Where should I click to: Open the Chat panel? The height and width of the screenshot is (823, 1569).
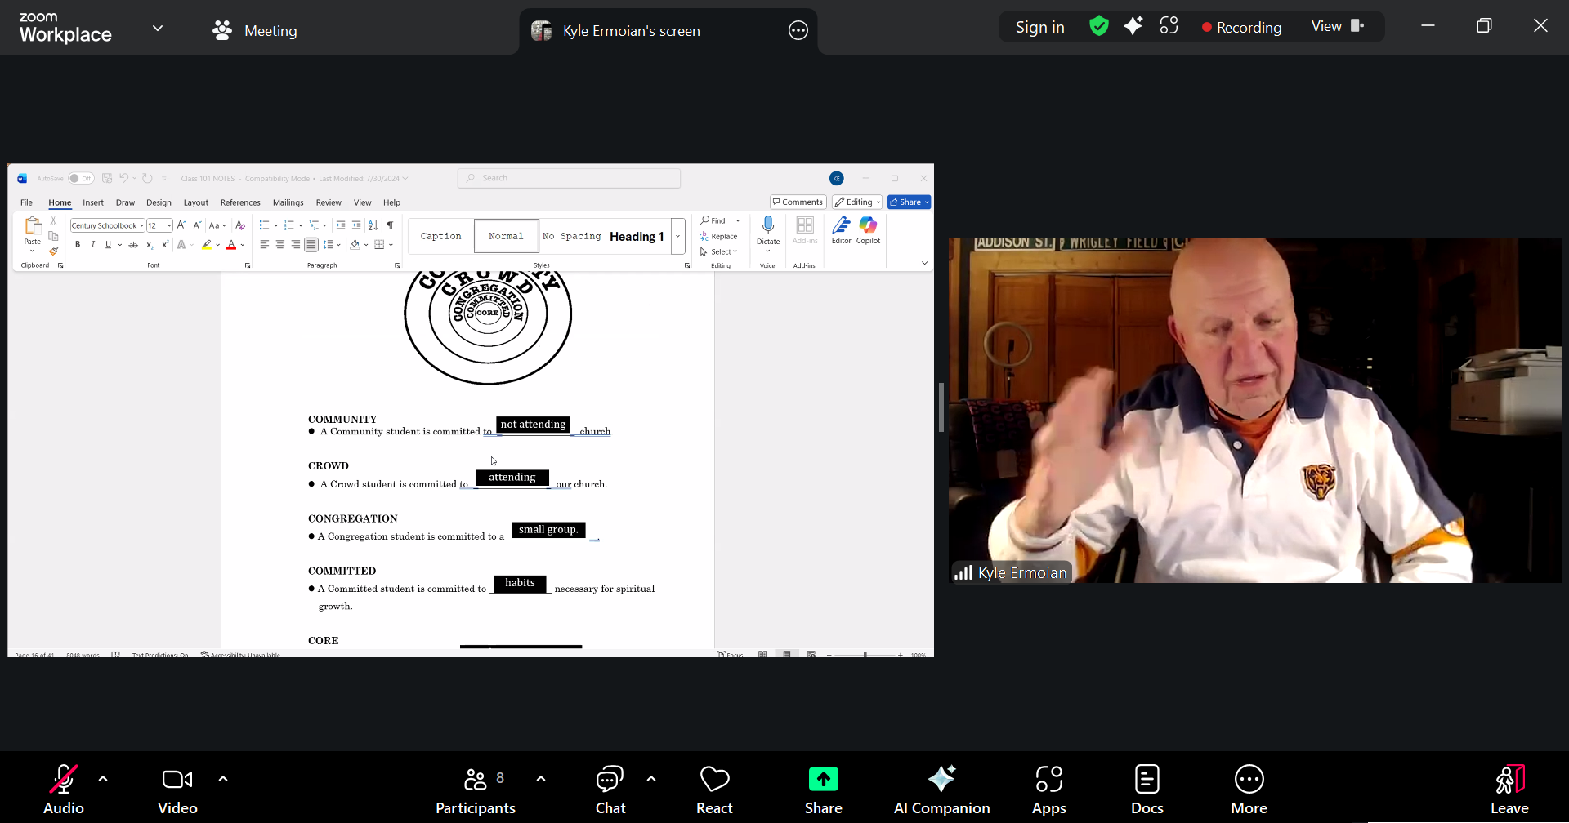point(610,789)
